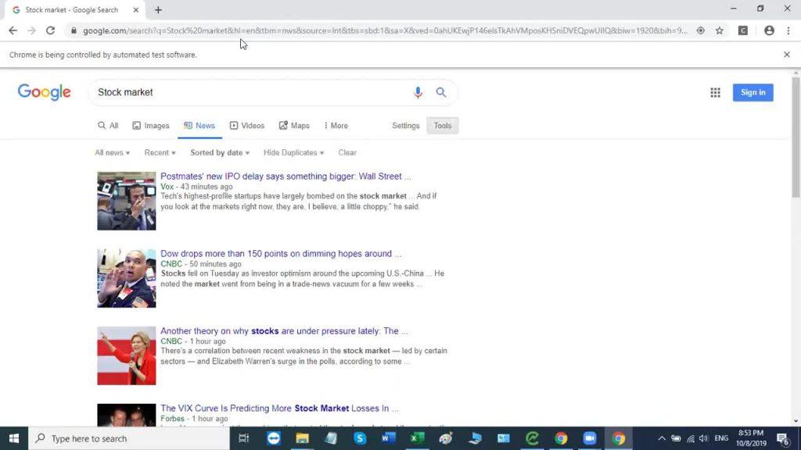Open Zoom from the taskbar

pos(590,438)
